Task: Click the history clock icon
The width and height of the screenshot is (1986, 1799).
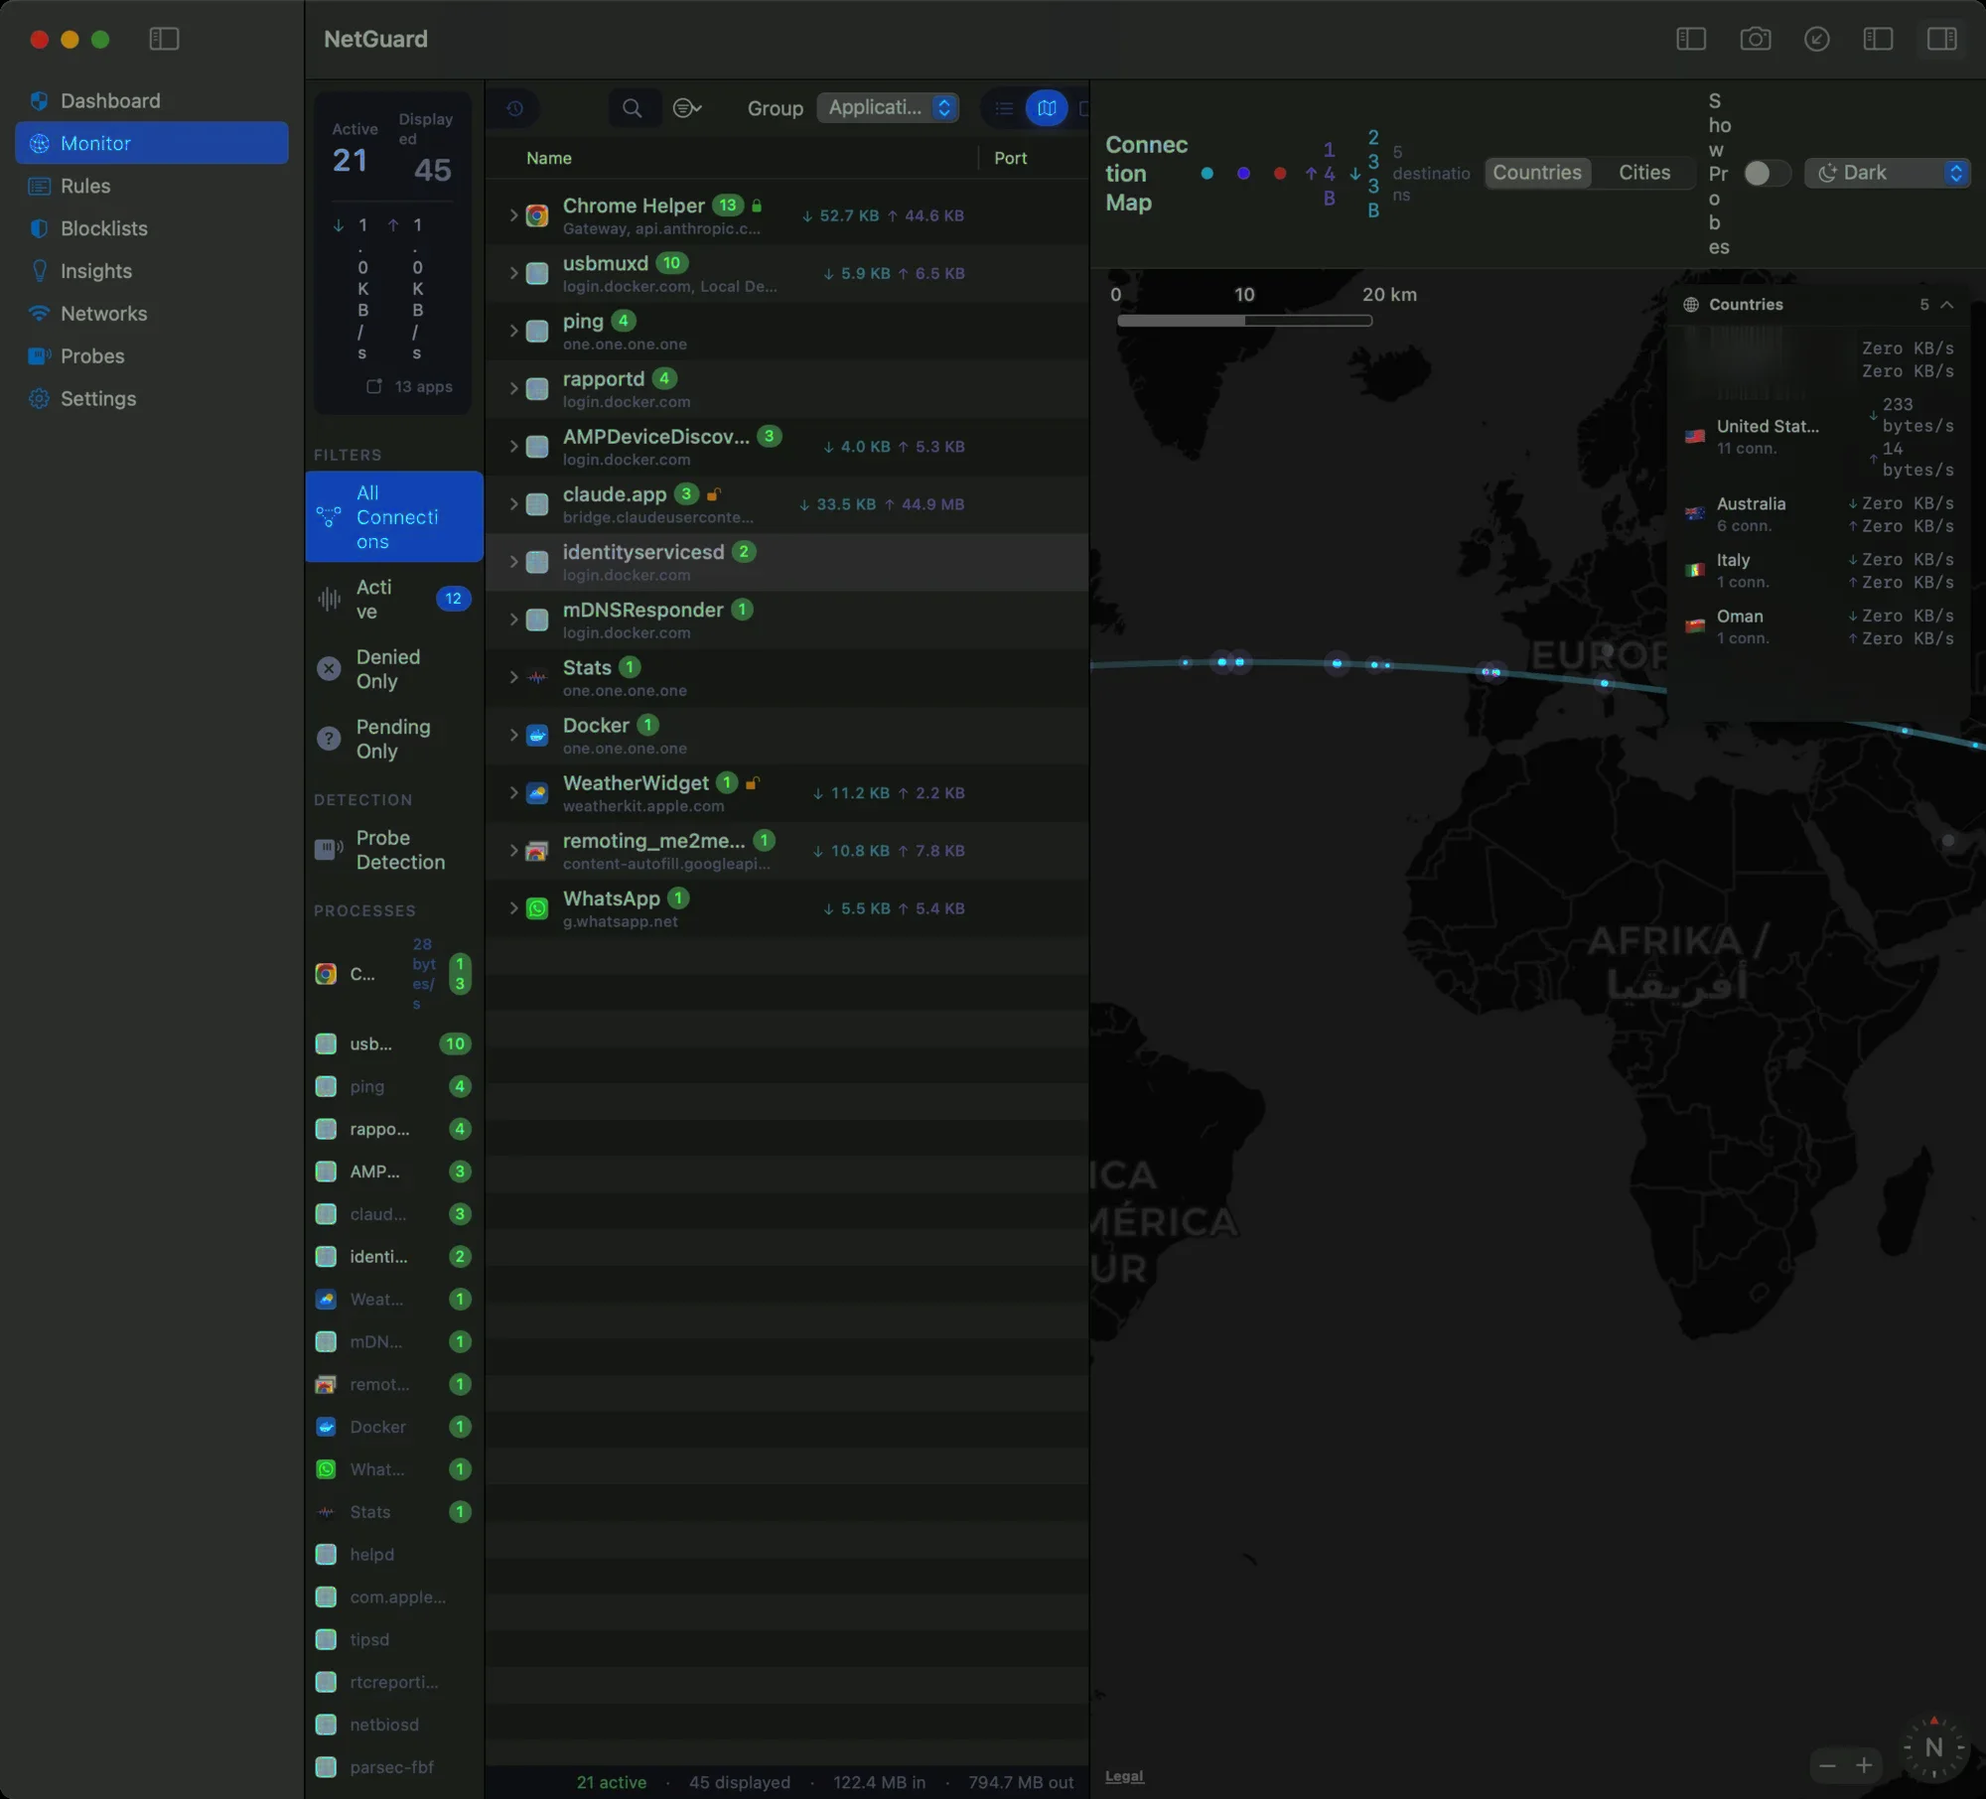Action: coord(514,108)
